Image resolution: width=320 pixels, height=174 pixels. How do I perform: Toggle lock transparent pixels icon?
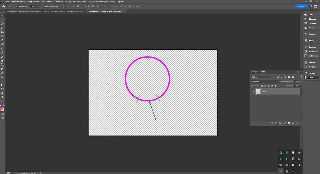click(x=262, y=86)
